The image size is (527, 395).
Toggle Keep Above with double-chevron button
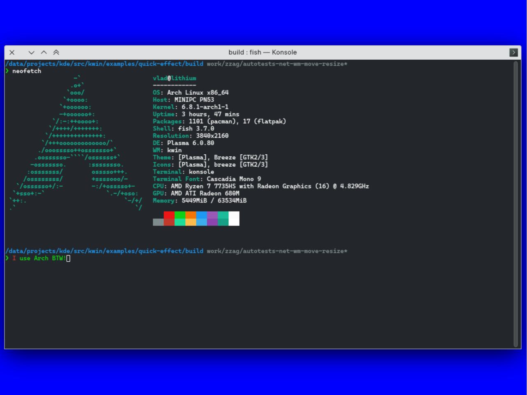56,52
